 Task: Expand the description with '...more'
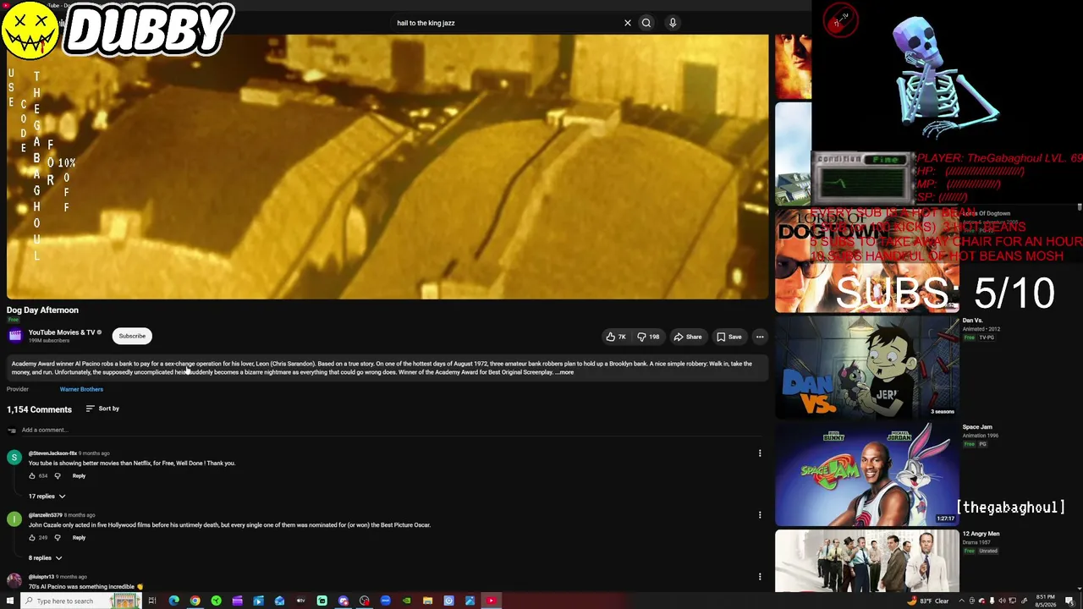(565, 372)
